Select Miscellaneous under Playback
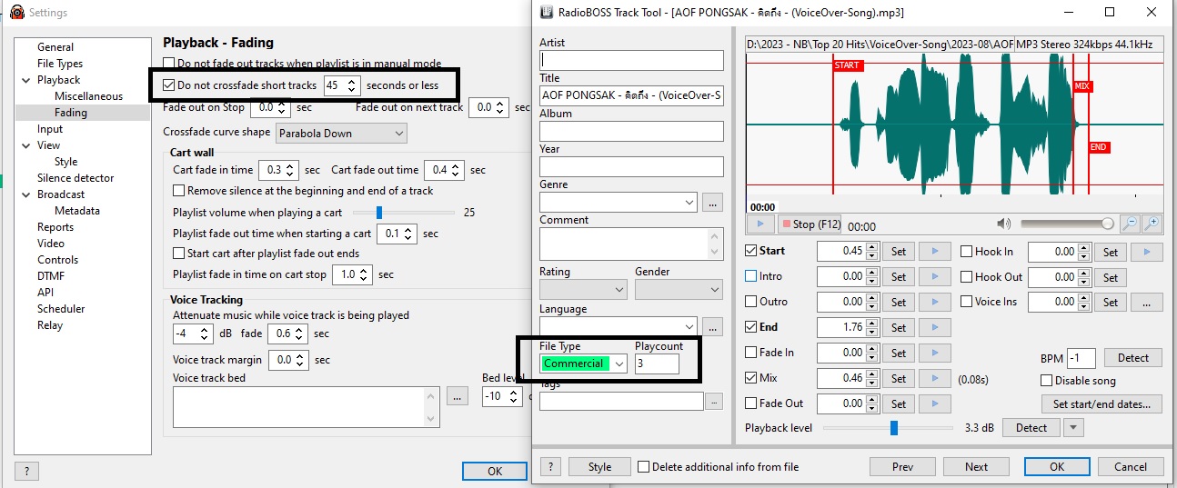The height and width of the screenshot is (488, 1177). coord(88,96)
